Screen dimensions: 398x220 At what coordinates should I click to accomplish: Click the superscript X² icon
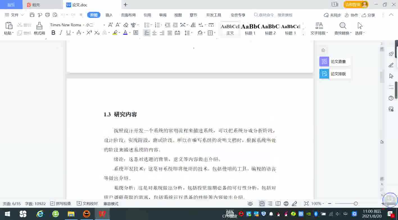coord(89,33)
